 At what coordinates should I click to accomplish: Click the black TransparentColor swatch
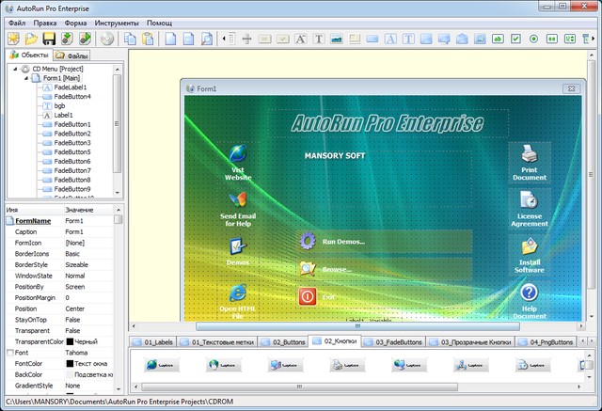(69, 340)
